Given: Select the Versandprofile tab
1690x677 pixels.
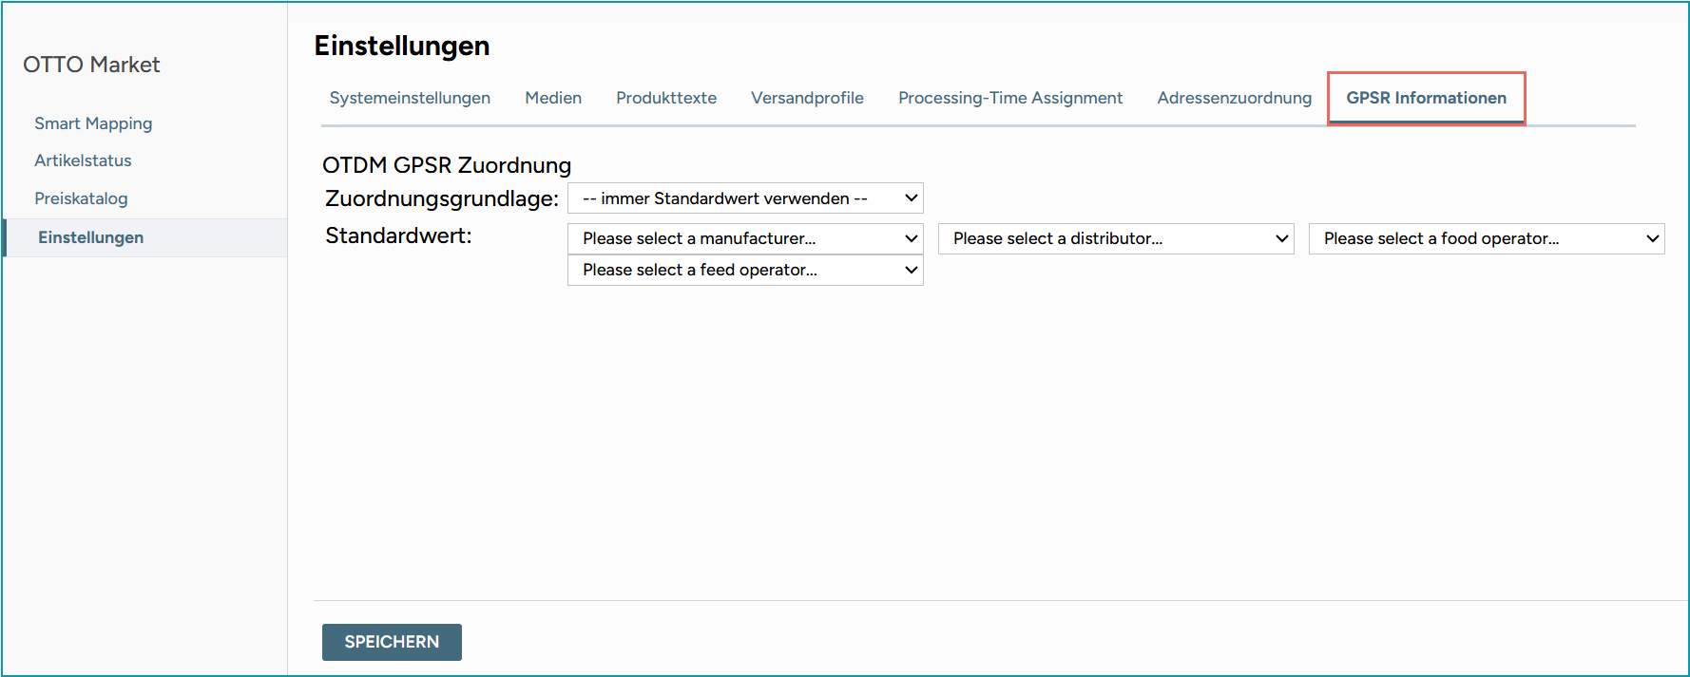Looking at the screenshot, I should (807, 98).
